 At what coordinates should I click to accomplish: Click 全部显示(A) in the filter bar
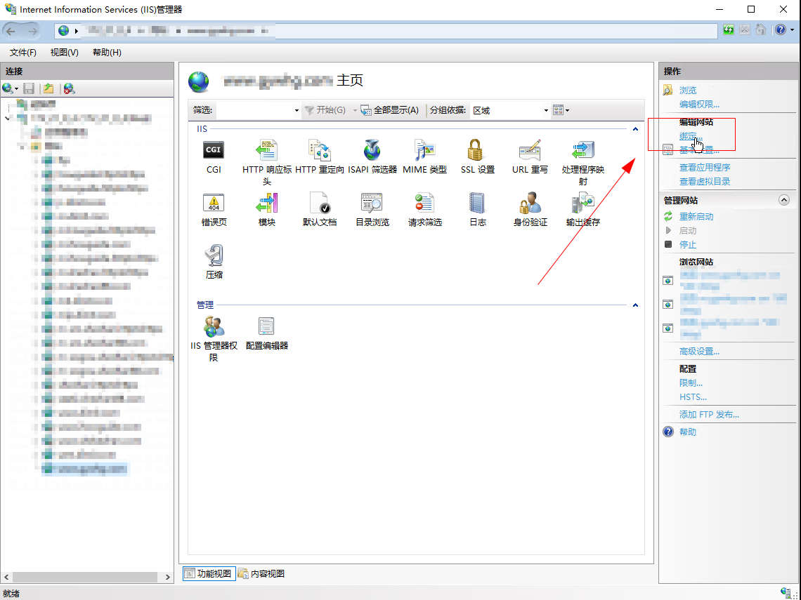click(390, 110)
